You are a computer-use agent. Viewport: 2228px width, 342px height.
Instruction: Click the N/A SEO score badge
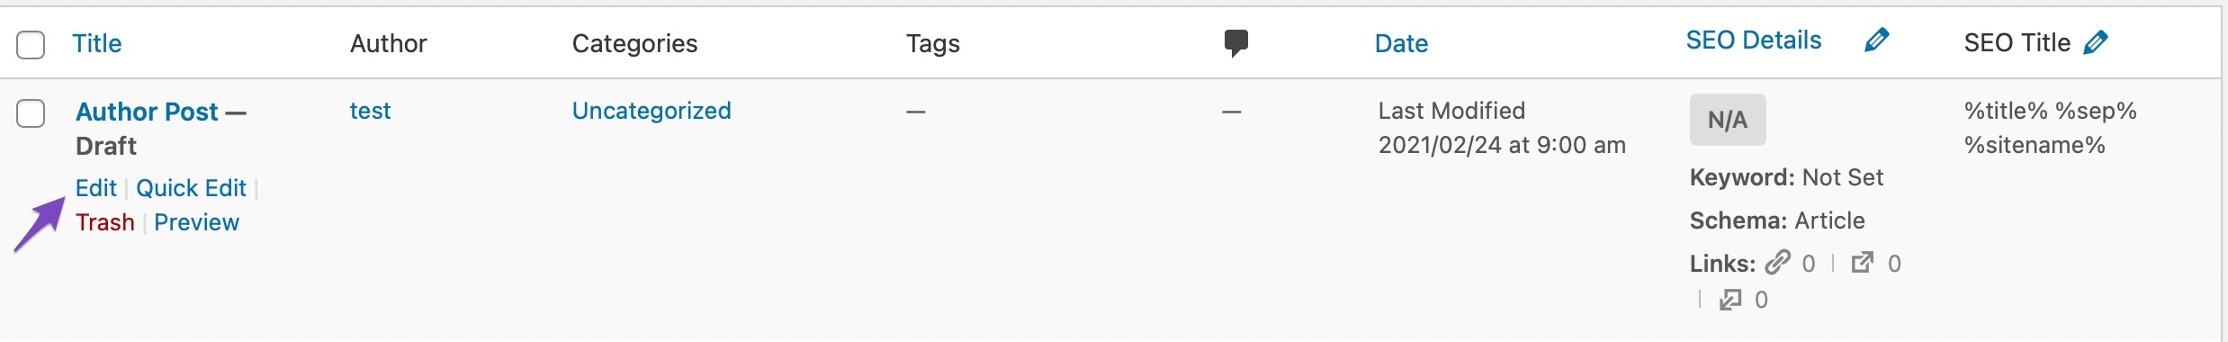tap(1728, 120)
